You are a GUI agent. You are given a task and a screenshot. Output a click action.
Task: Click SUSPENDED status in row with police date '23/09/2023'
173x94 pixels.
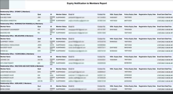[x=61, y=75]
